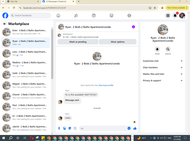Click the Facebook logo

click(x=5, y=16)
